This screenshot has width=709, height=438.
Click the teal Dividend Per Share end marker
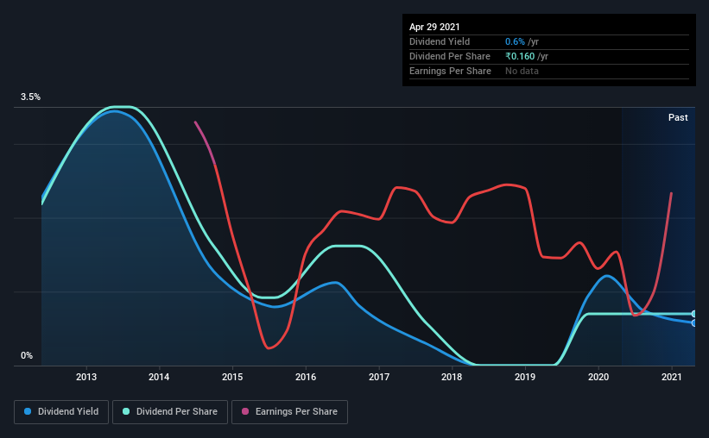pyautogui.click(x=693, y=314)
